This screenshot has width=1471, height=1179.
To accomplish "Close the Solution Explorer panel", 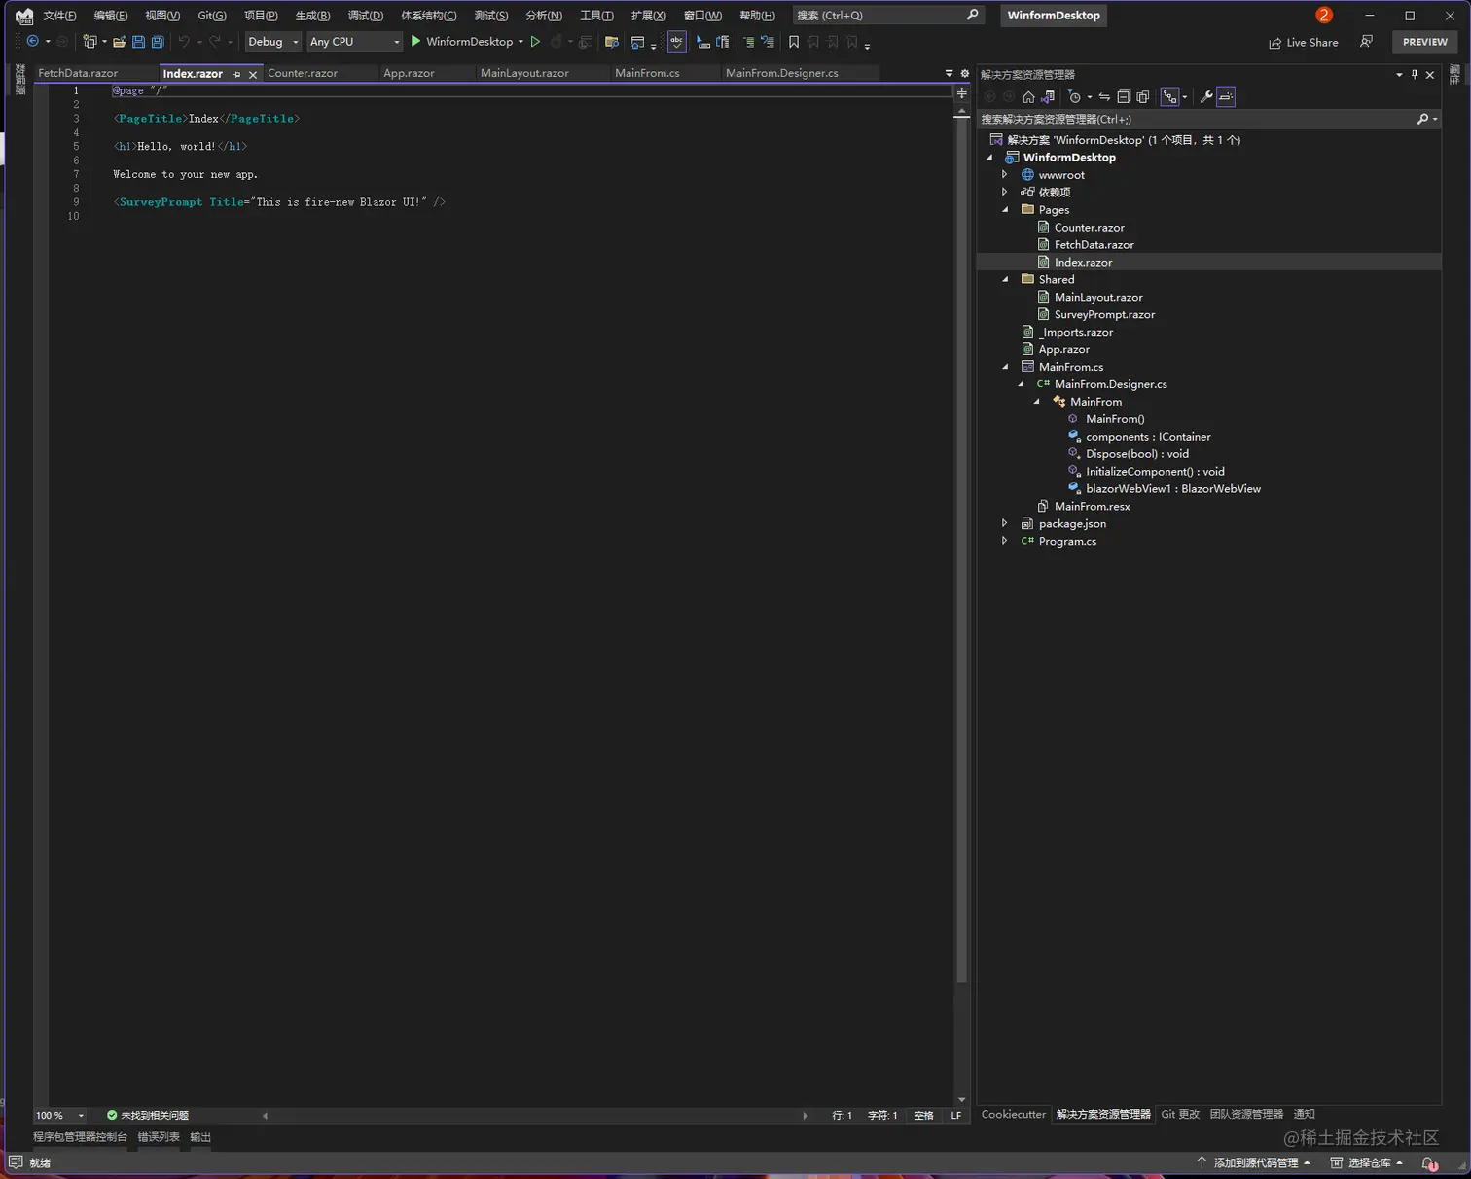I will [1430, 74].
